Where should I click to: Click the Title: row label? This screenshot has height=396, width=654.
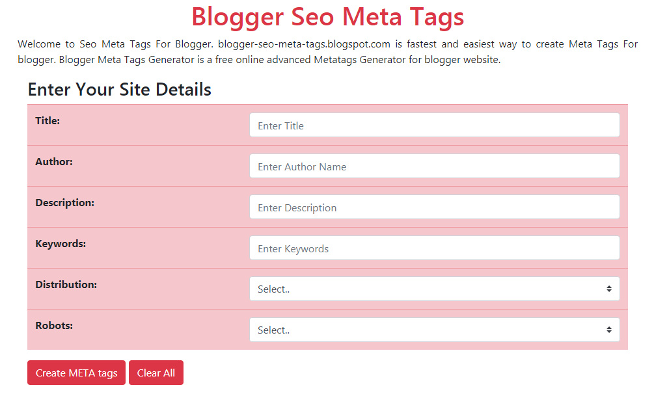[48, 120]
